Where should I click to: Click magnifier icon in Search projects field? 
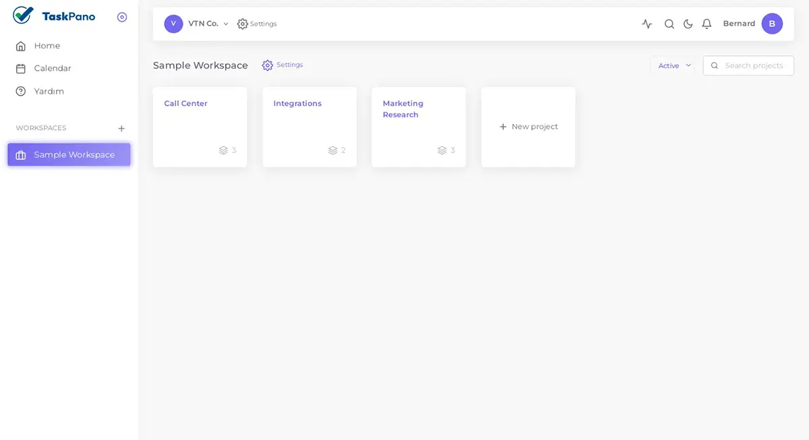click(x=715, y=65)
